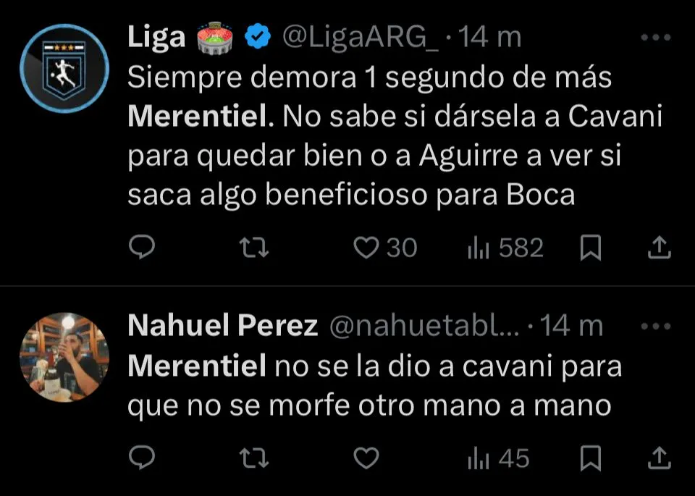Open the Nahuel Perez display name
Screen dimensions: 695x496
(x=222, y=327)
